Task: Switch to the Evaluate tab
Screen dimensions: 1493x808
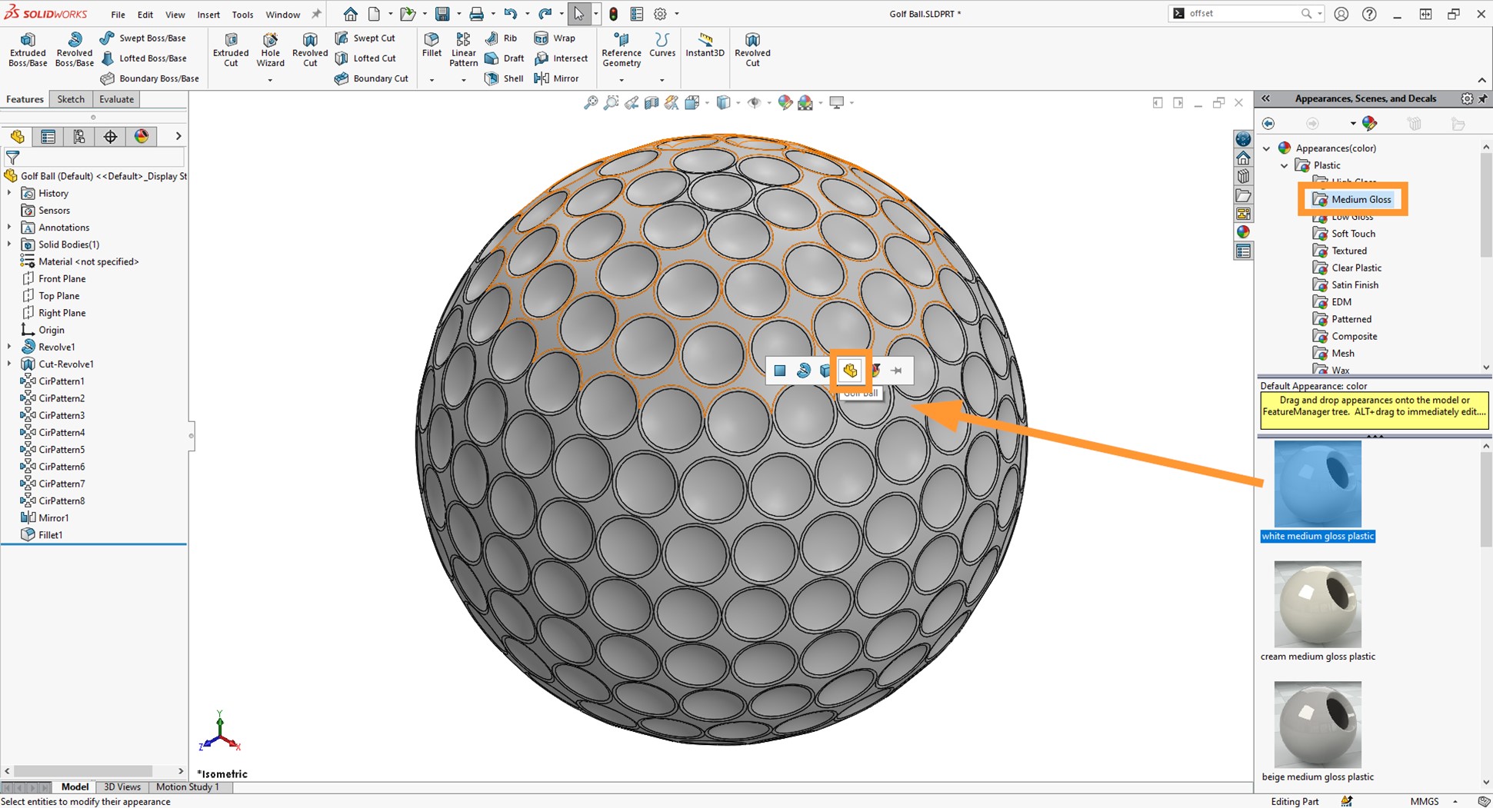Action: click(x=116, y=98)
